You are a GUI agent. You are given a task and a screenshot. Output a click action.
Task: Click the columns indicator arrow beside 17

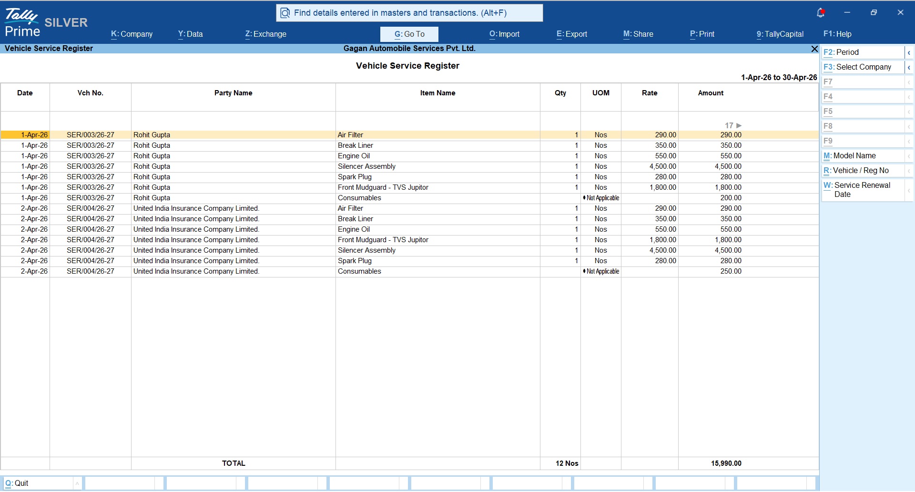point(739,125)
